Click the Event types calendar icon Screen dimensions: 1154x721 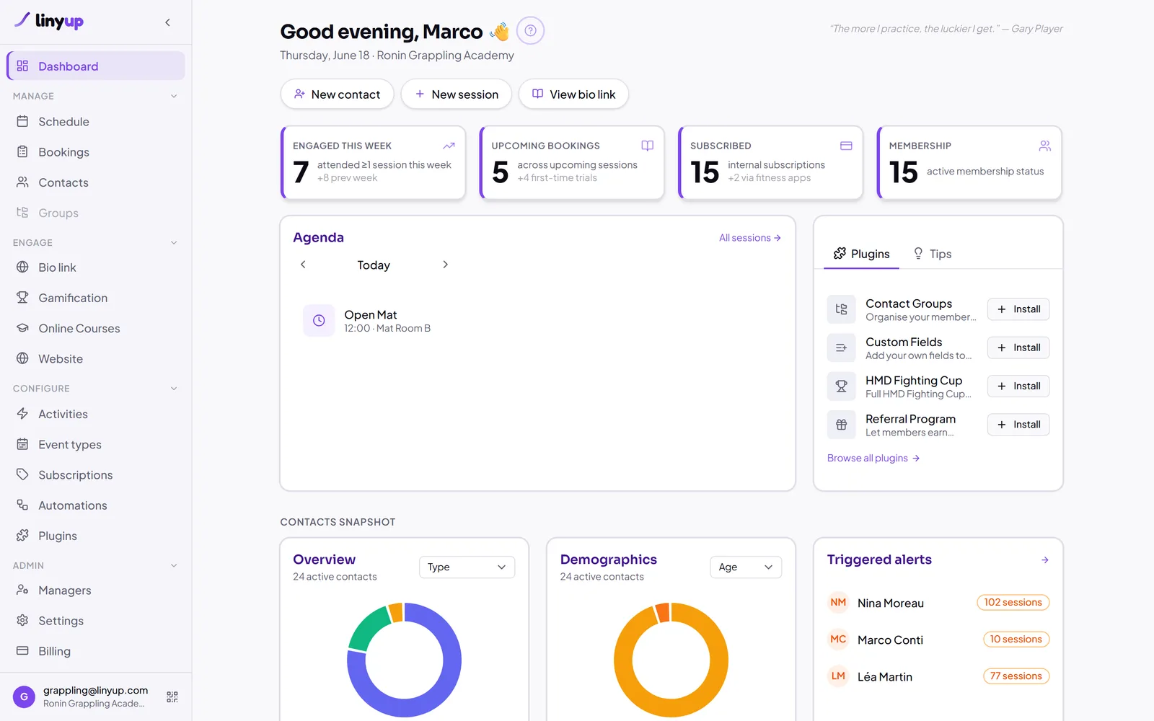[x=22, y=443]
